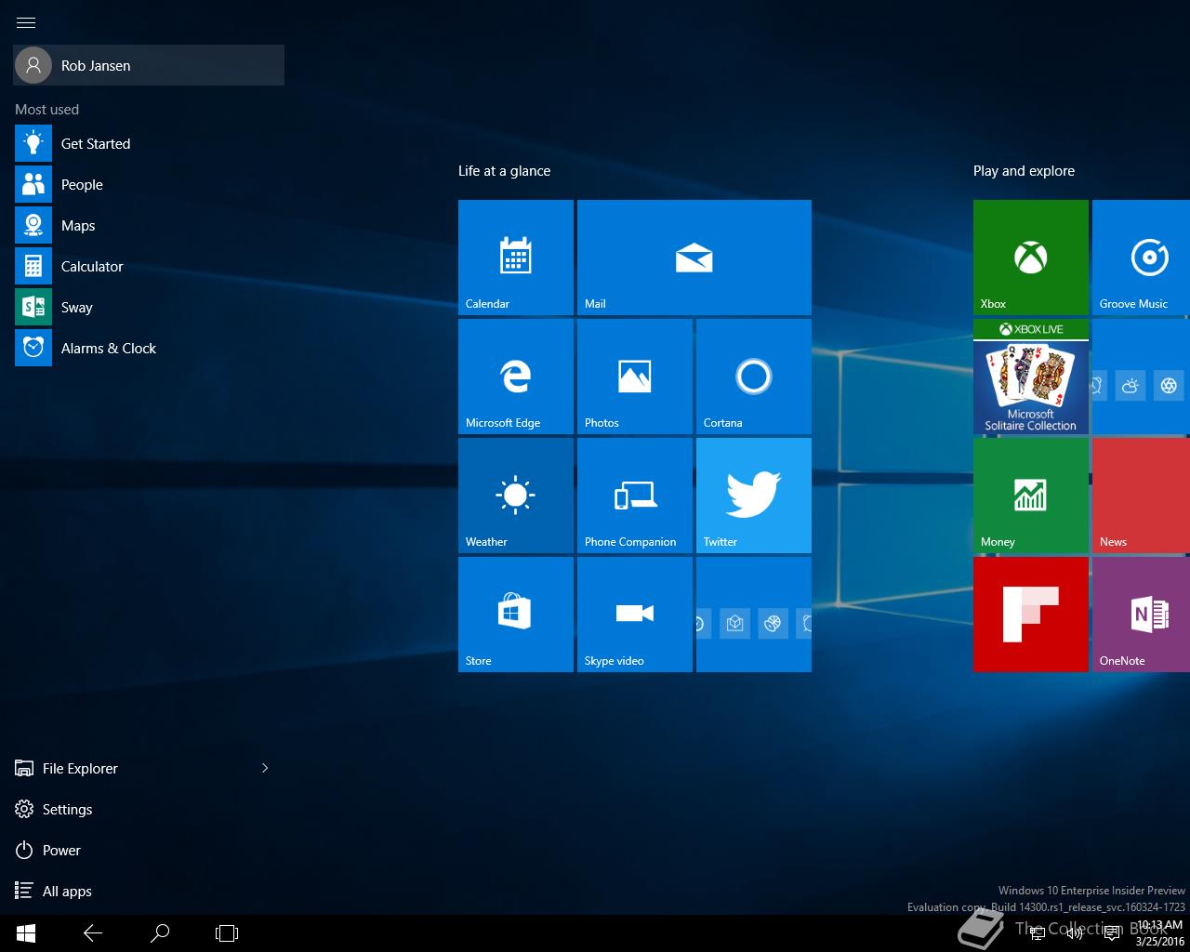Viewport: 1190px width, 952px height.
Task: Open tile folder right of Solitaire tile
Action: (x=1142, y=377)
